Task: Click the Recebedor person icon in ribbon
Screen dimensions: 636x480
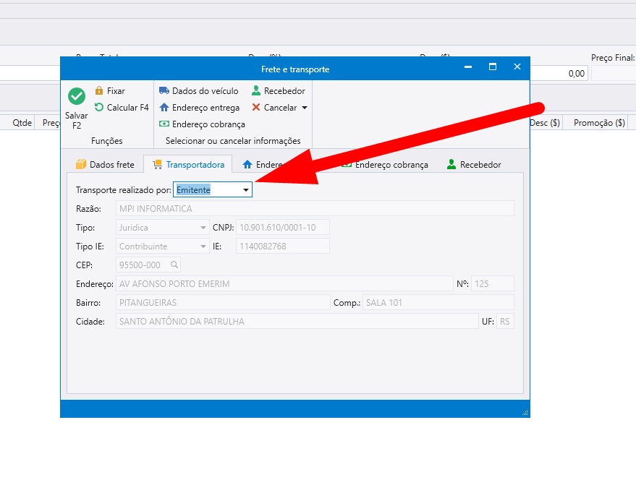Action: coord(256,91)
